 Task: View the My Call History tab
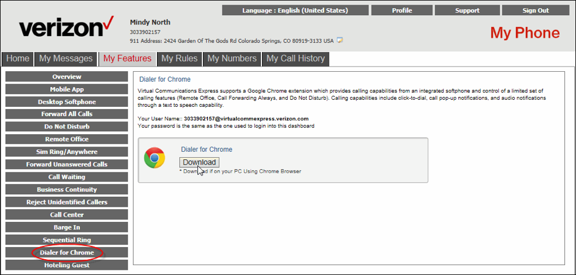(x=295, y=59)
